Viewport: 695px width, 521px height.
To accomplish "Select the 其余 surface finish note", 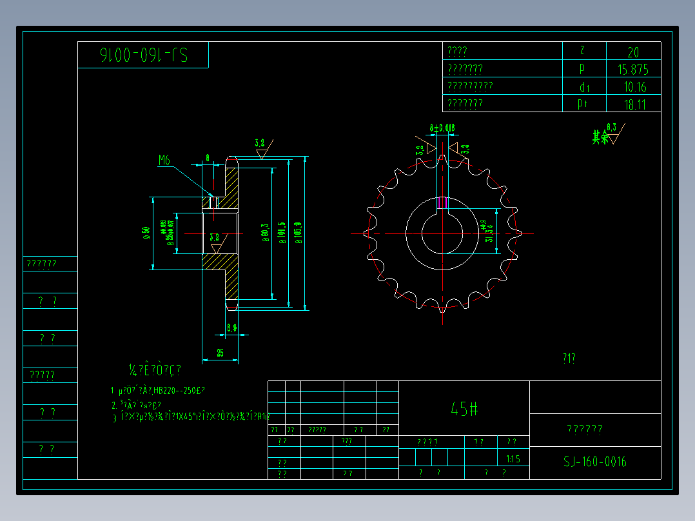I will click(600, 137).
